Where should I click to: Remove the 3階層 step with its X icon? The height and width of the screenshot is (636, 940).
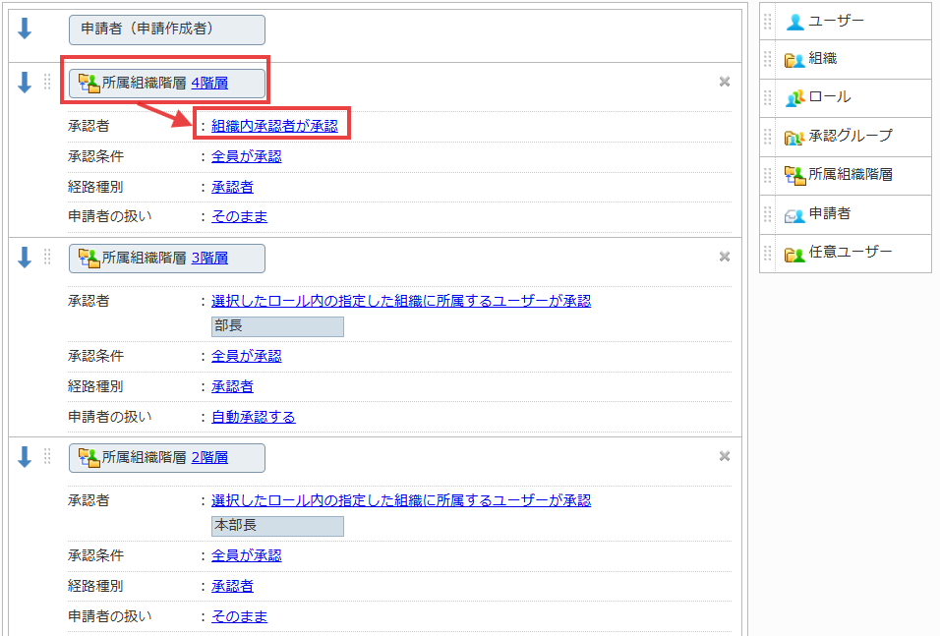click(x=725, y=257)
